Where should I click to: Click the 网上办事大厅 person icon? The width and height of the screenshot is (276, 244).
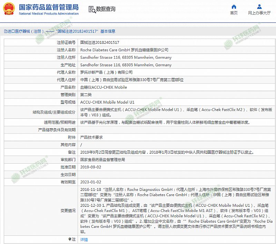coord(259,7)
